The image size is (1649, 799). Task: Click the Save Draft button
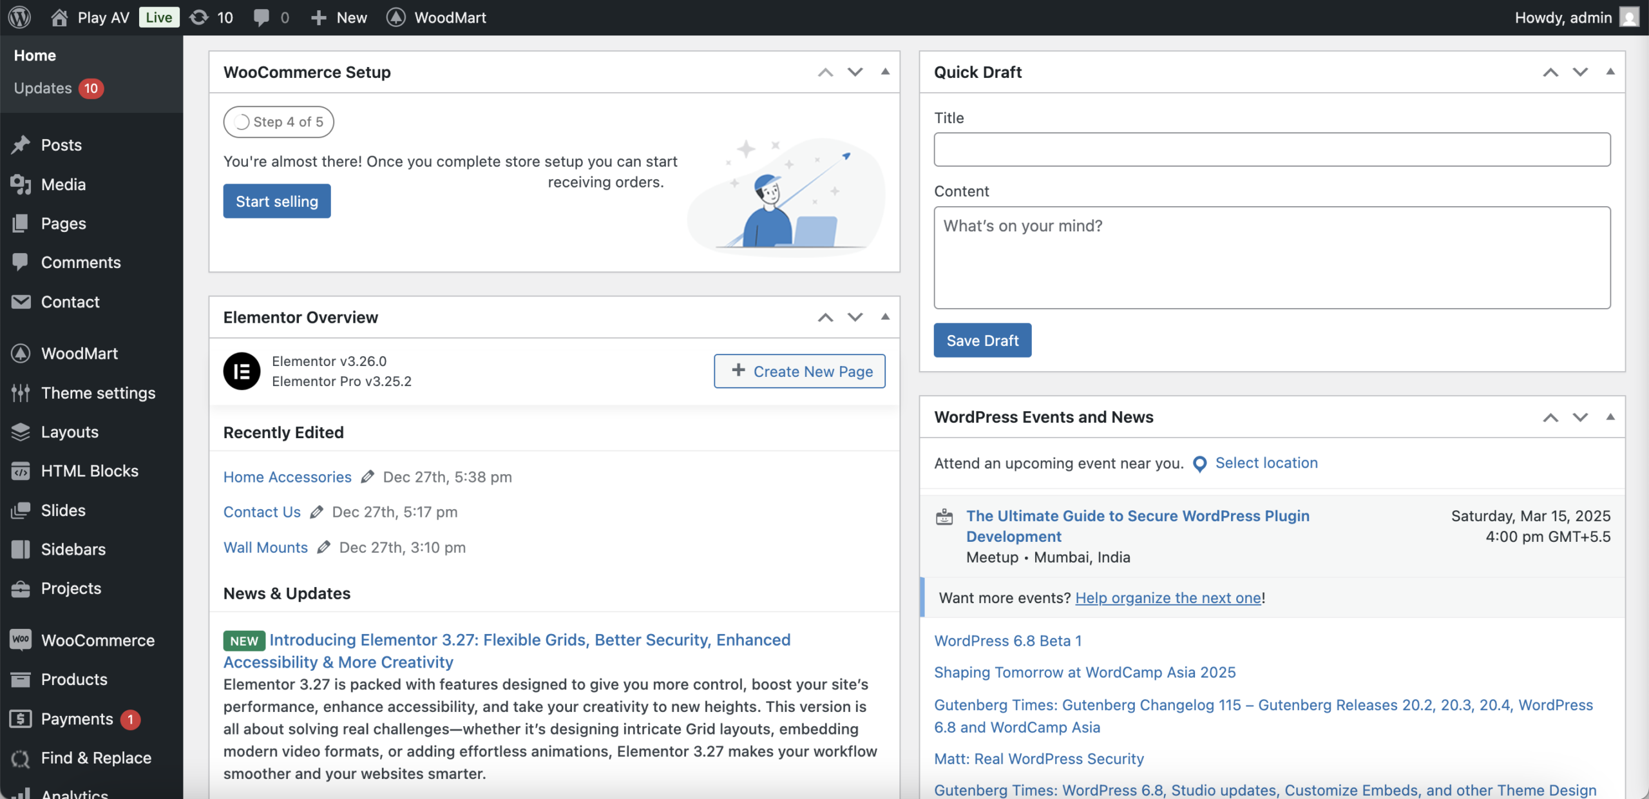982,340
